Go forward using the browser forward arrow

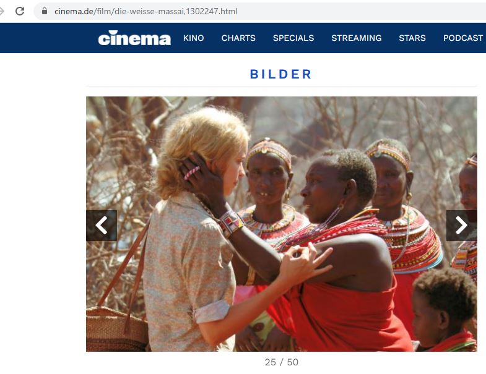2,12
